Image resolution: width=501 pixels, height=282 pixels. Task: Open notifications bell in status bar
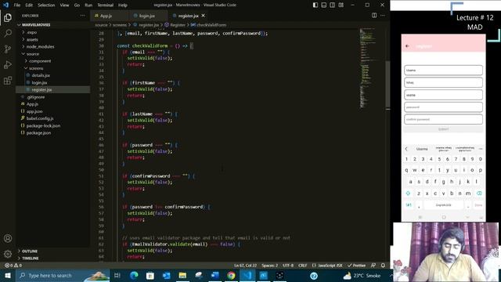383,266
